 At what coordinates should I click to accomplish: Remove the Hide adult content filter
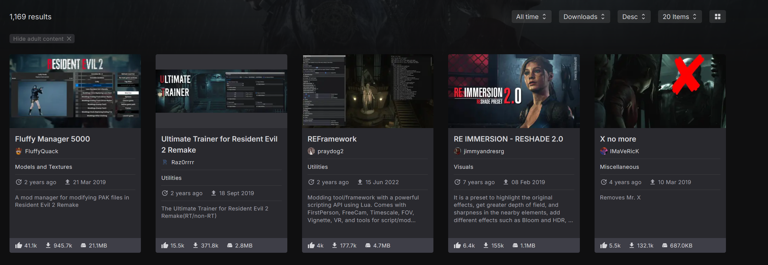[x=69, y=39]
